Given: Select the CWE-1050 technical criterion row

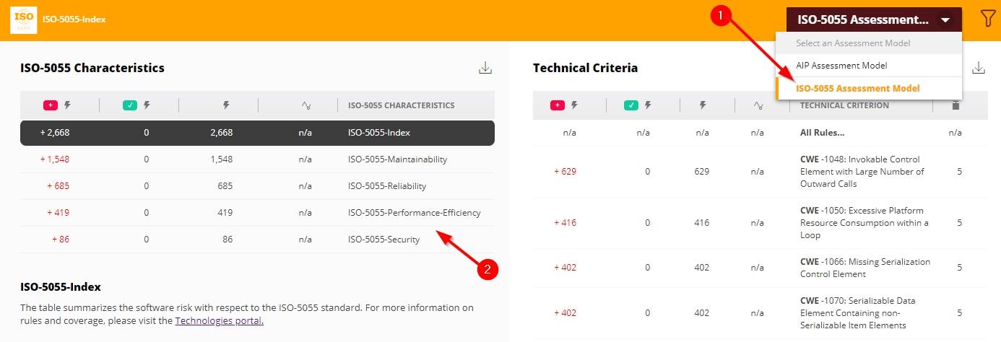Looking at the screenshot, I should 863,223.
